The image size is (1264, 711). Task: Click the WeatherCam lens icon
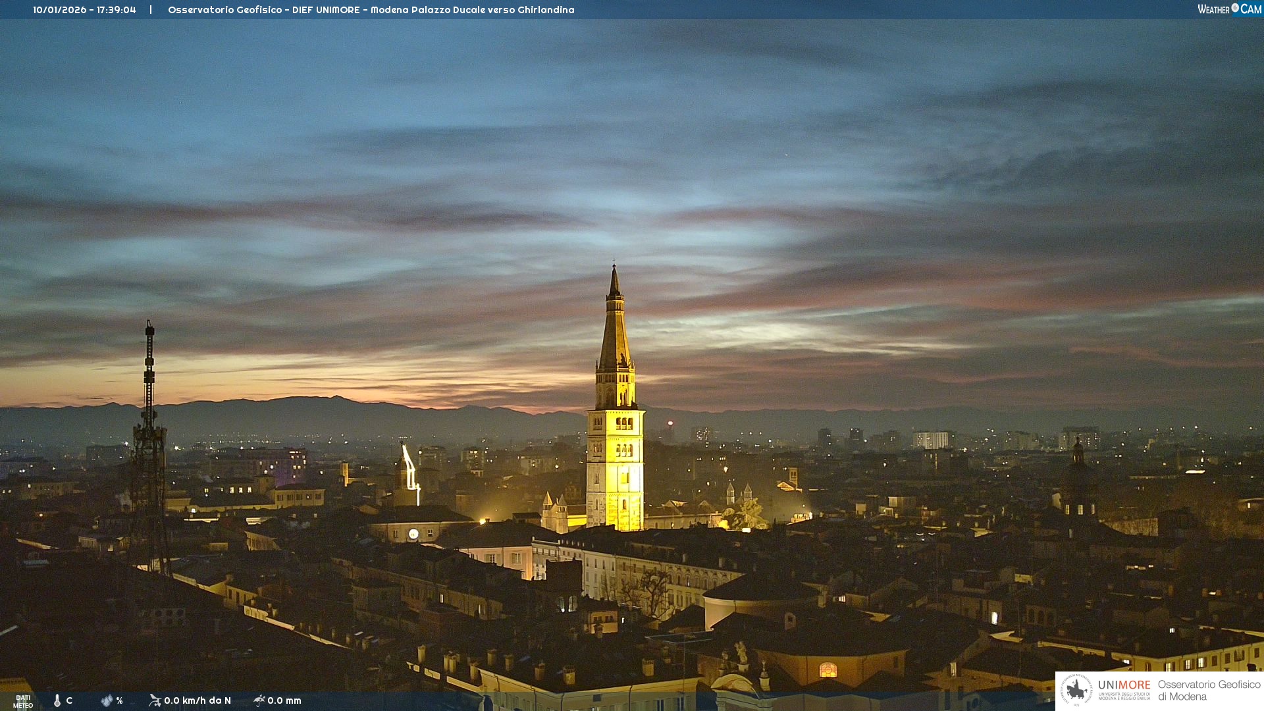click(x=1235, y=8)
